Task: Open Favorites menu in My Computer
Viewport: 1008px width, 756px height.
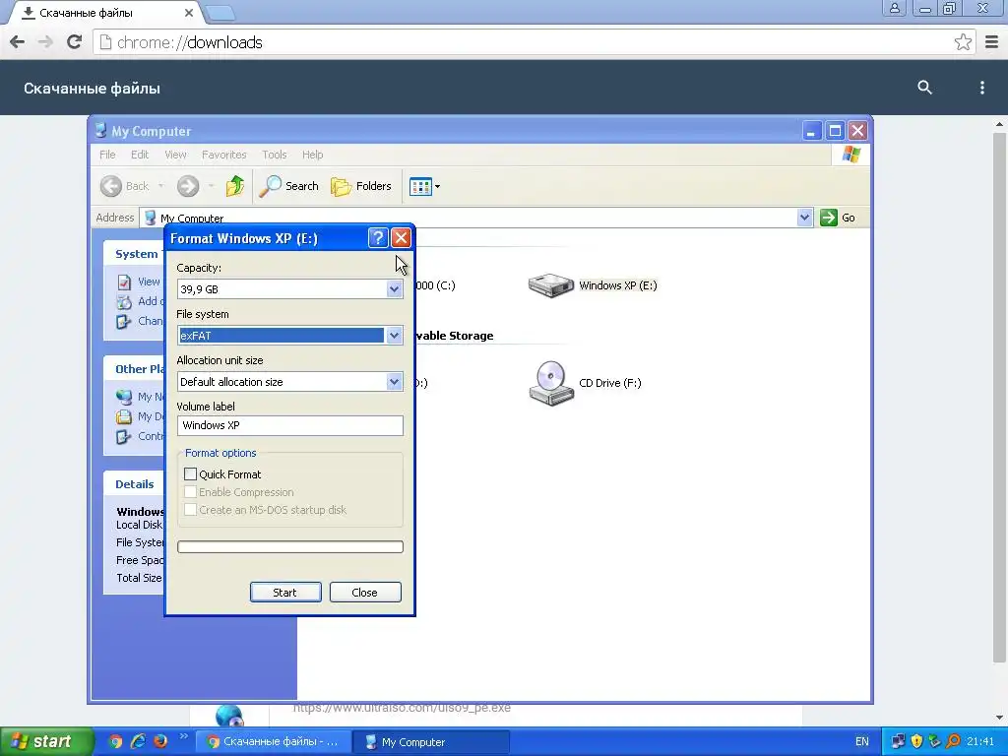Action: (223, 155)
